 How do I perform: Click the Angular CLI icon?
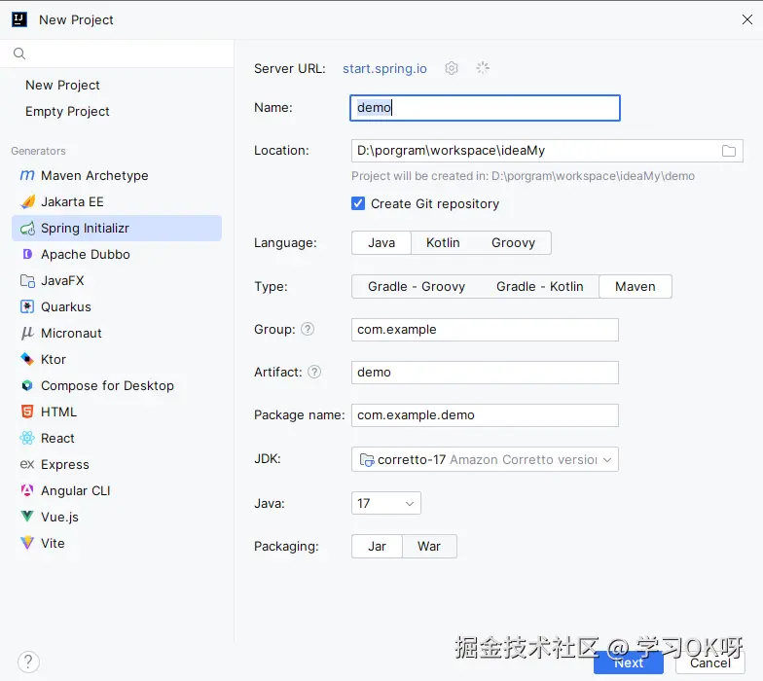coord(27,490)
